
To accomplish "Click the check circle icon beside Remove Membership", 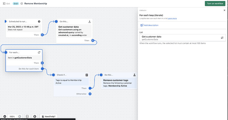I will click(22, 4).
